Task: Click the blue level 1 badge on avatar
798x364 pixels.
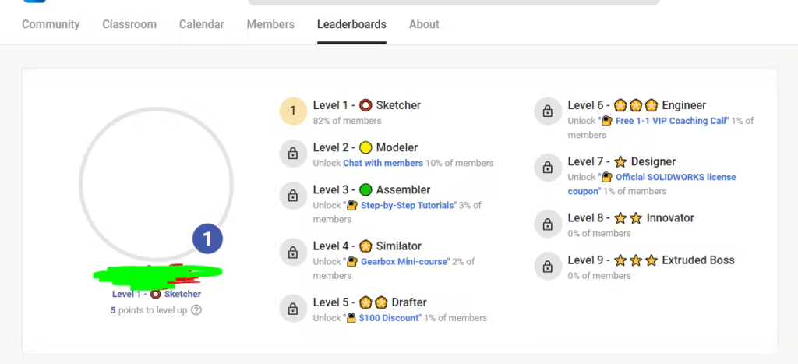Action: [x=207, y=239]
